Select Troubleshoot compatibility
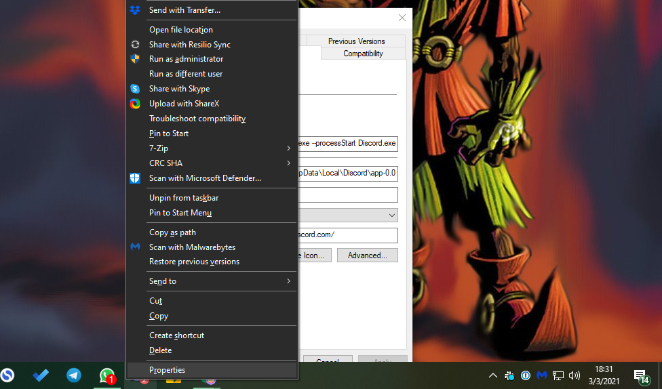 pyautogui.click(x=212, y=119)
